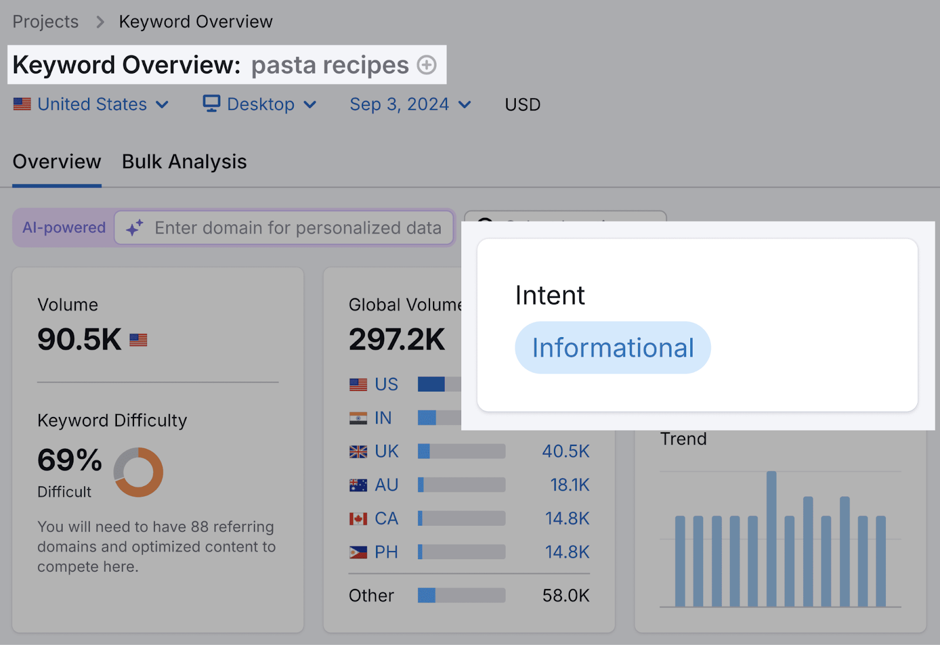Click the Australia flag in Global Volume list
Image resolution: width=940 pixels, height=645 pixels.
pos(359,485)
